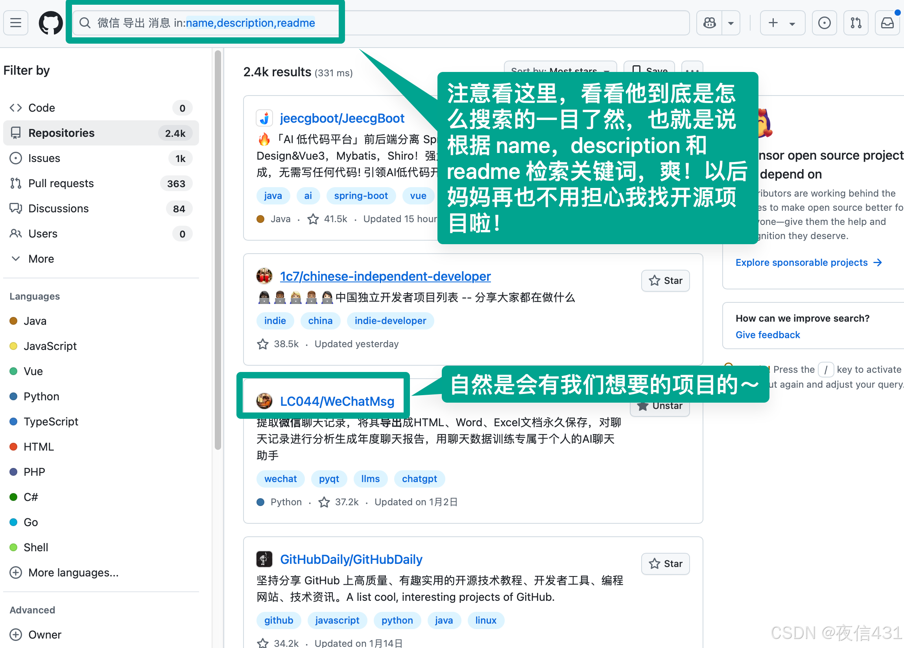Open the hamburger navigation menu
Image resolution: width=904 pixels, height=648 pixels.
(x=16, y=23)
